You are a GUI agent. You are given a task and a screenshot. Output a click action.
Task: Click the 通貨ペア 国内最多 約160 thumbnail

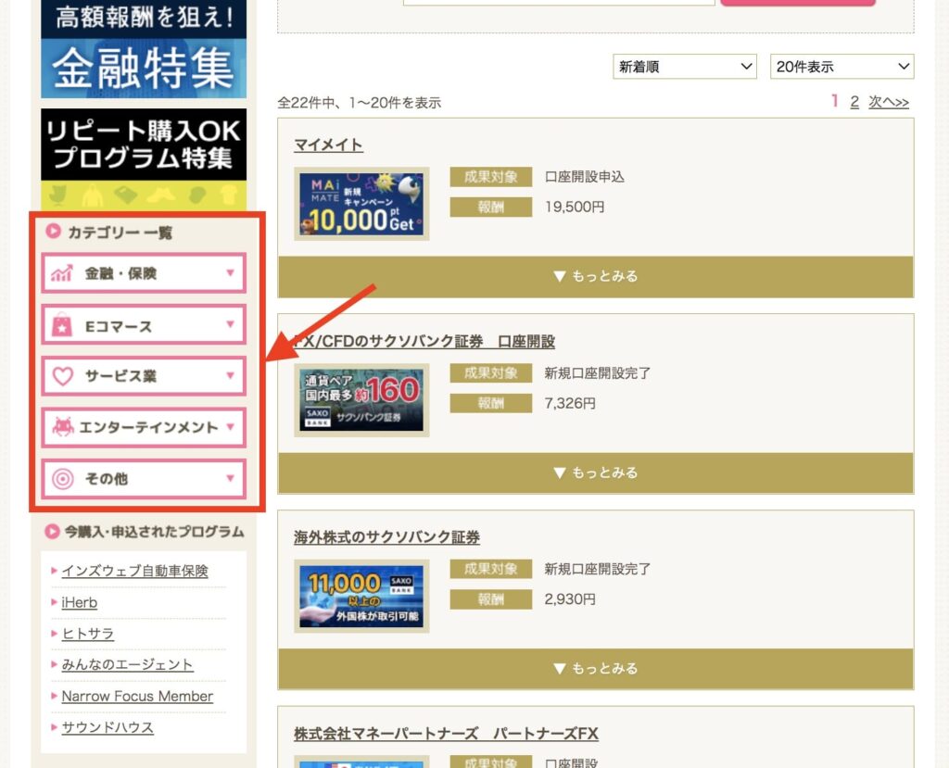pos(362,400)
